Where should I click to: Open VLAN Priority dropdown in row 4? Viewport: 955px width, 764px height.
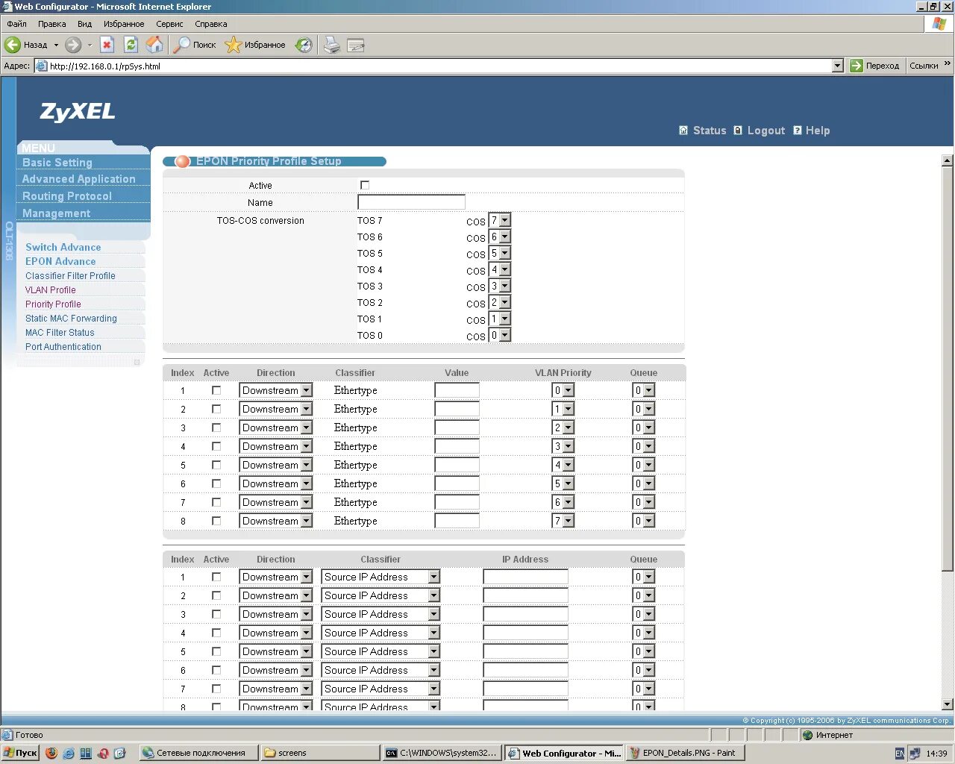[x=563, y=446]
